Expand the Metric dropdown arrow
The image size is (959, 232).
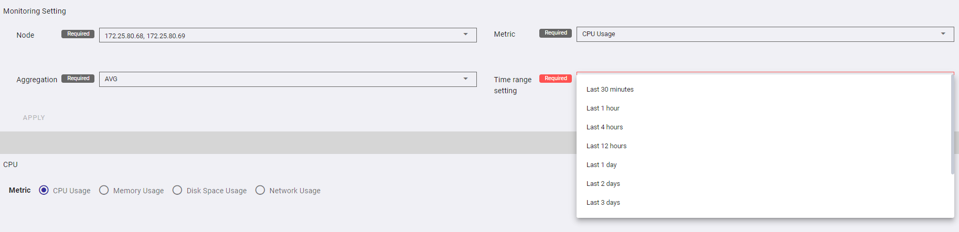click(x=943, y=34)
